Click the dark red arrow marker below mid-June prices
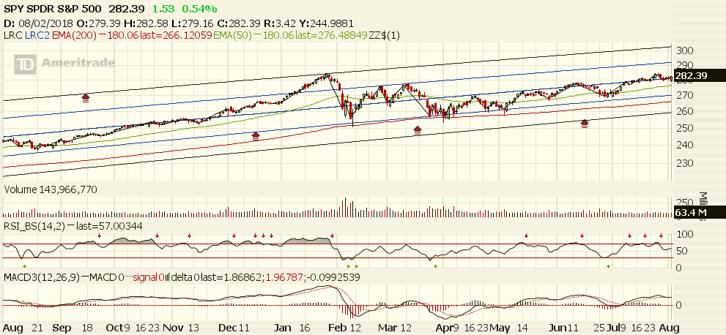Image resolution: width=726 pixels, height=335 pixels. 584,124
